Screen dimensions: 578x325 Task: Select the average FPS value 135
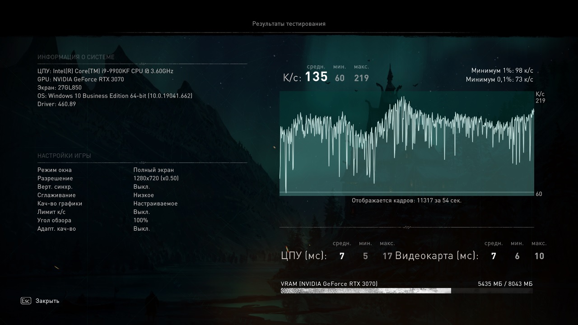pos(317,77)
